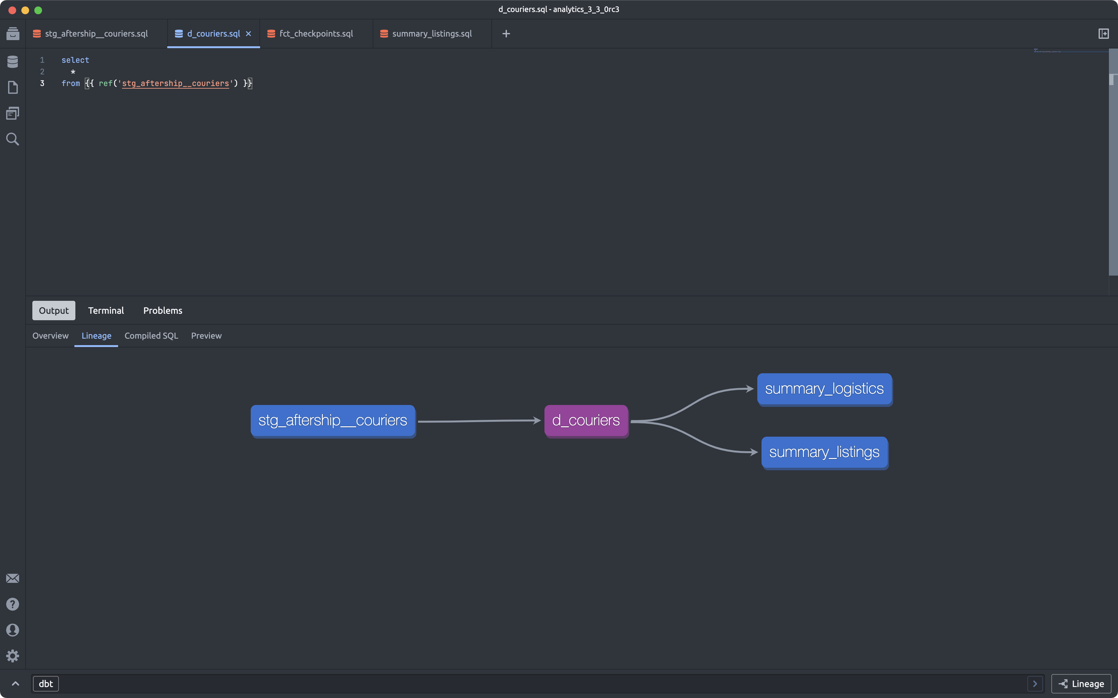Open the multi-window panel icon in sidebar
The width and height of the screenshot is (1118, 698).
click(x=13, y=113)
